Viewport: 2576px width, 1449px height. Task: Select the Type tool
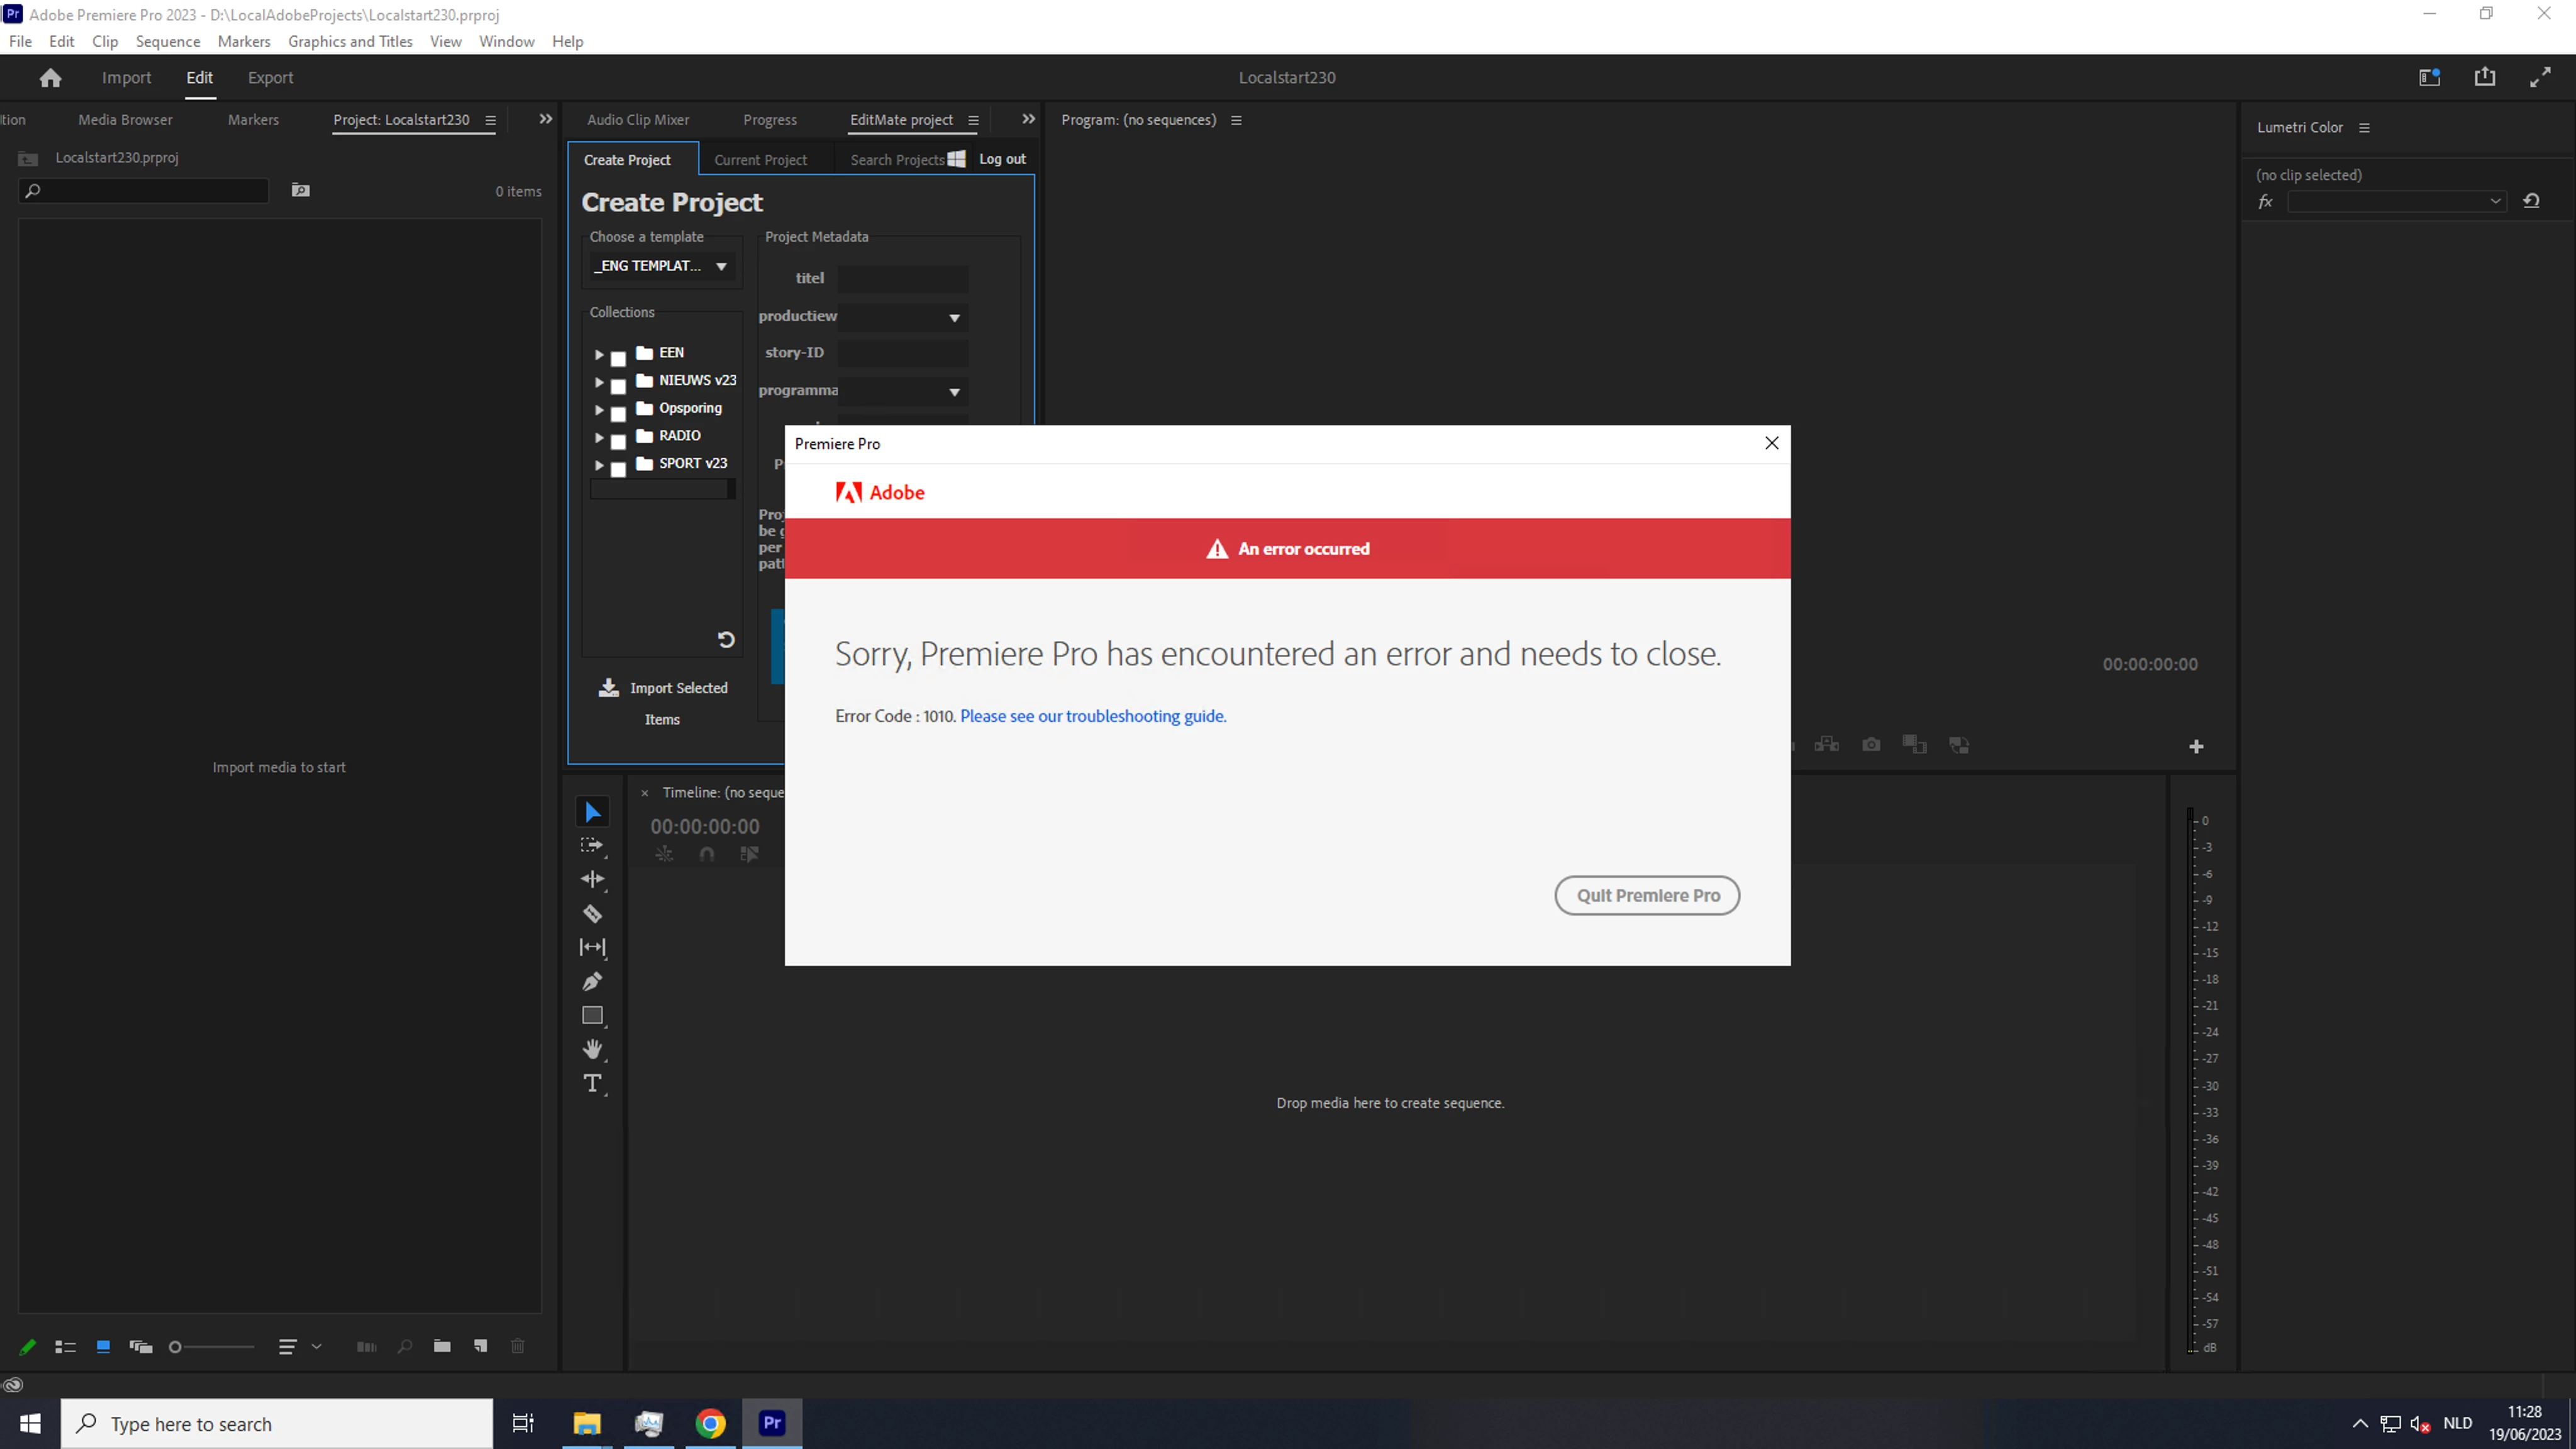click(592, 1083)
